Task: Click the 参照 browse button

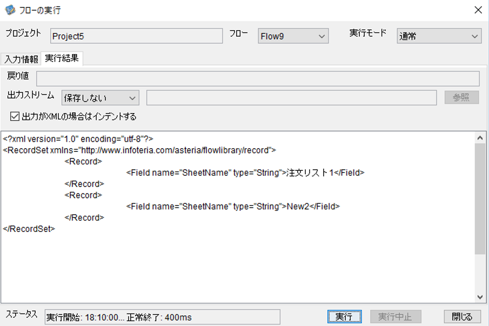Action: click(x=461, y=97)
